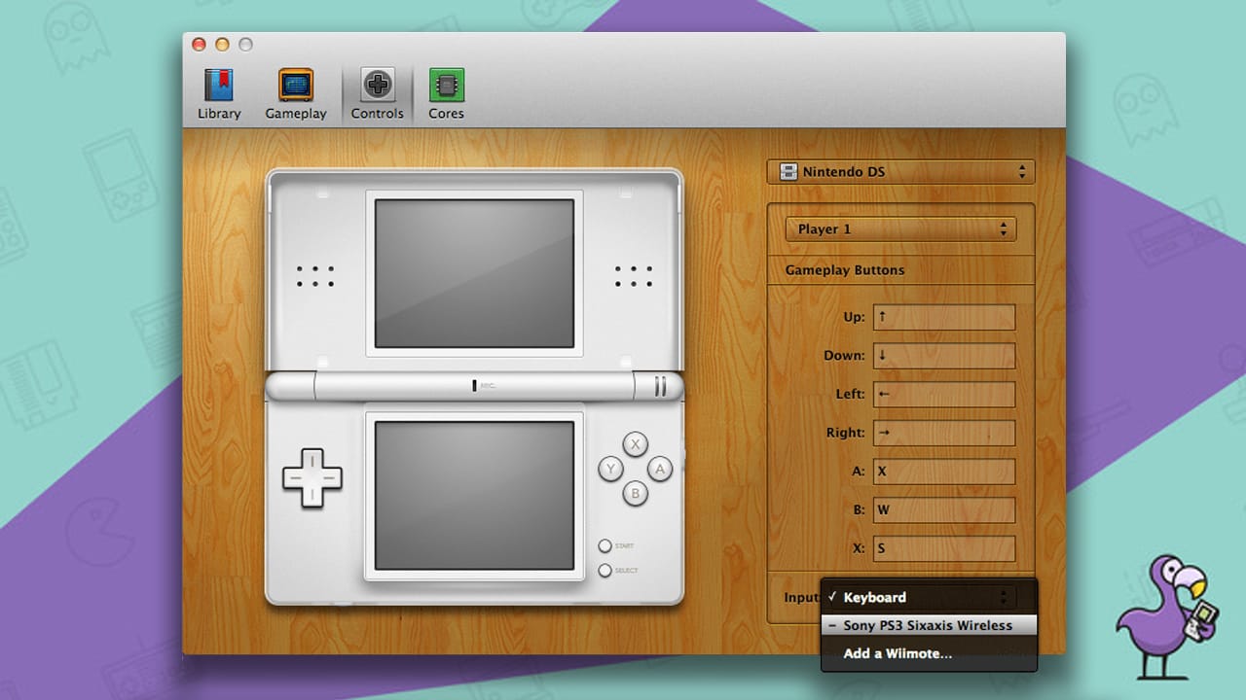
Task: Click the DS top screen
Action: coord(474,273)
